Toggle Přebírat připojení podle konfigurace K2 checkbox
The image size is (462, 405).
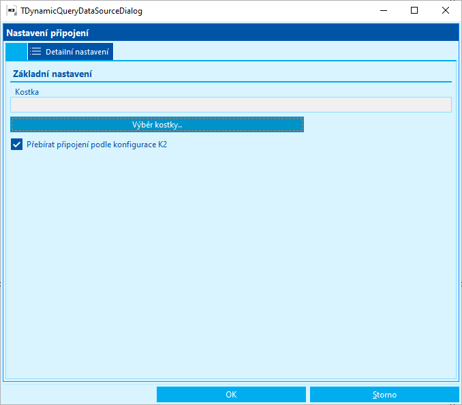coord(17,145)
